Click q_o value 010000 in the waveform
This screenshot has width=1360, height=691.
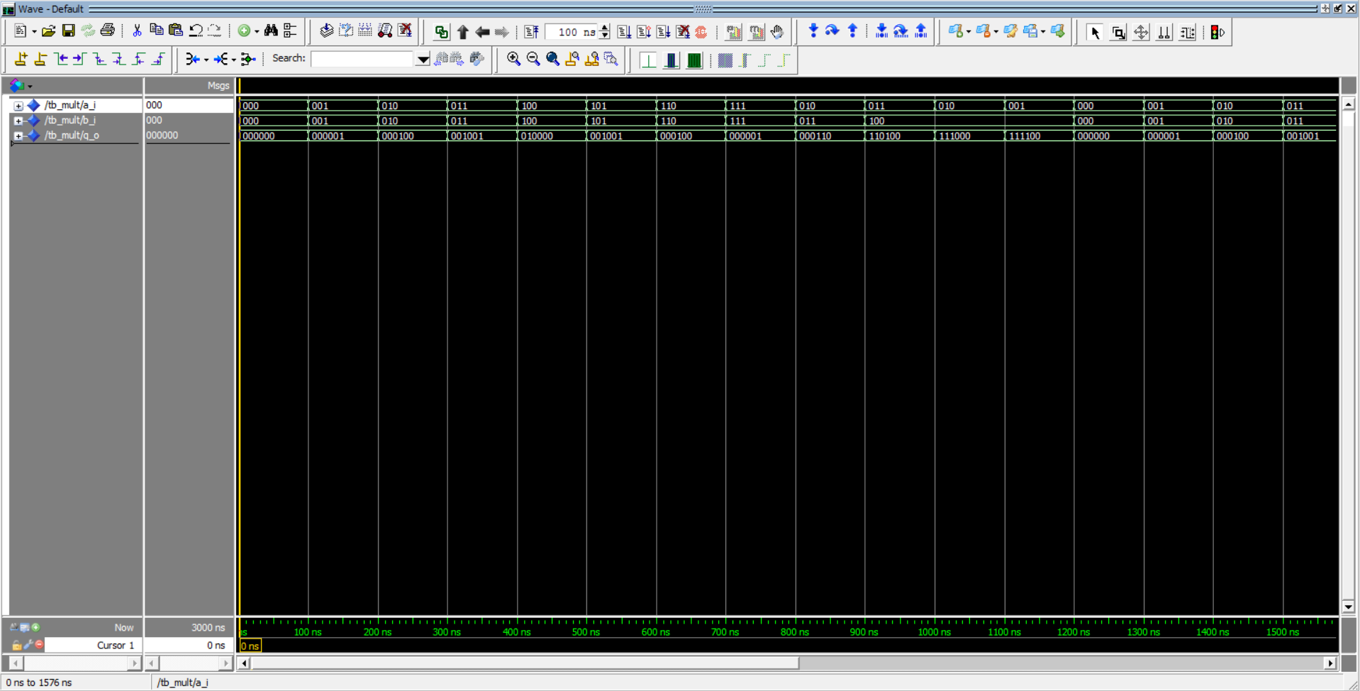click(x=536, y=136)
